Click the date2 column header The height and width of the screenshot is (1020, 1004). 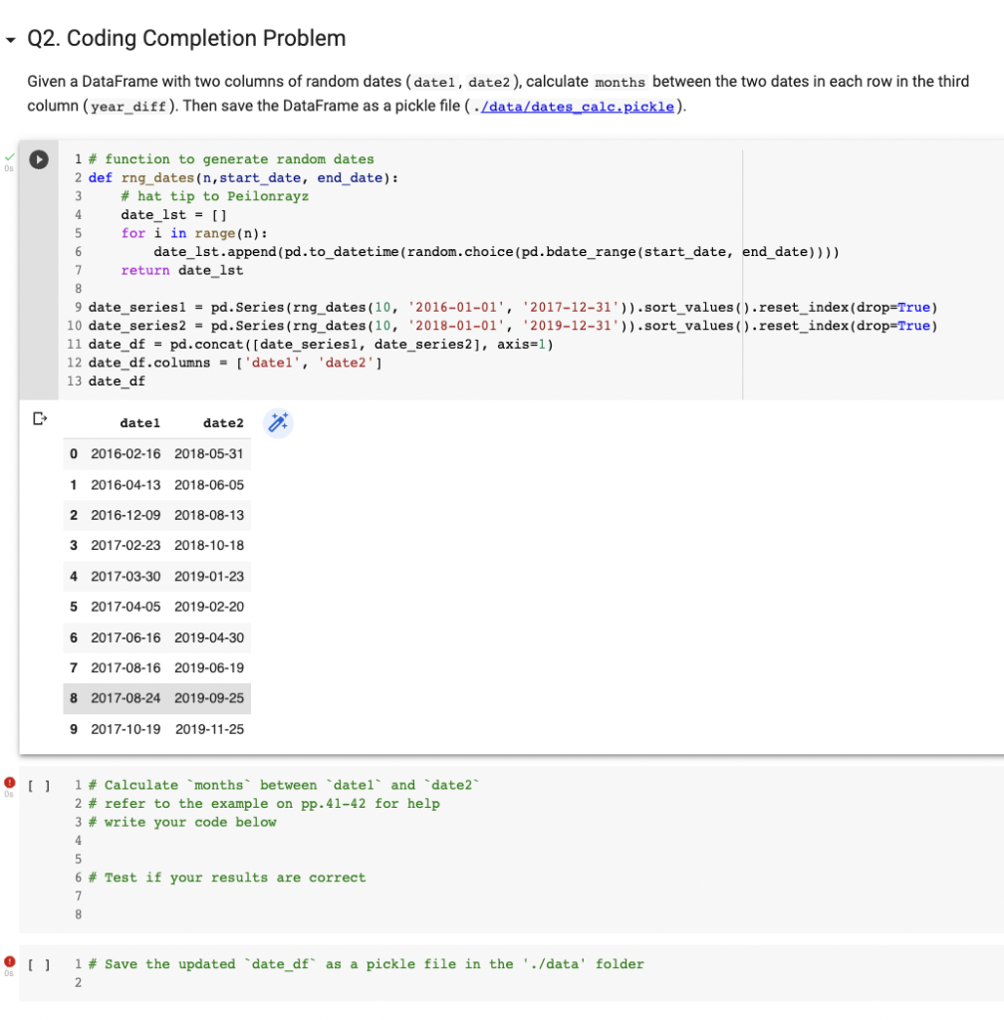click(x=223, y=422)
